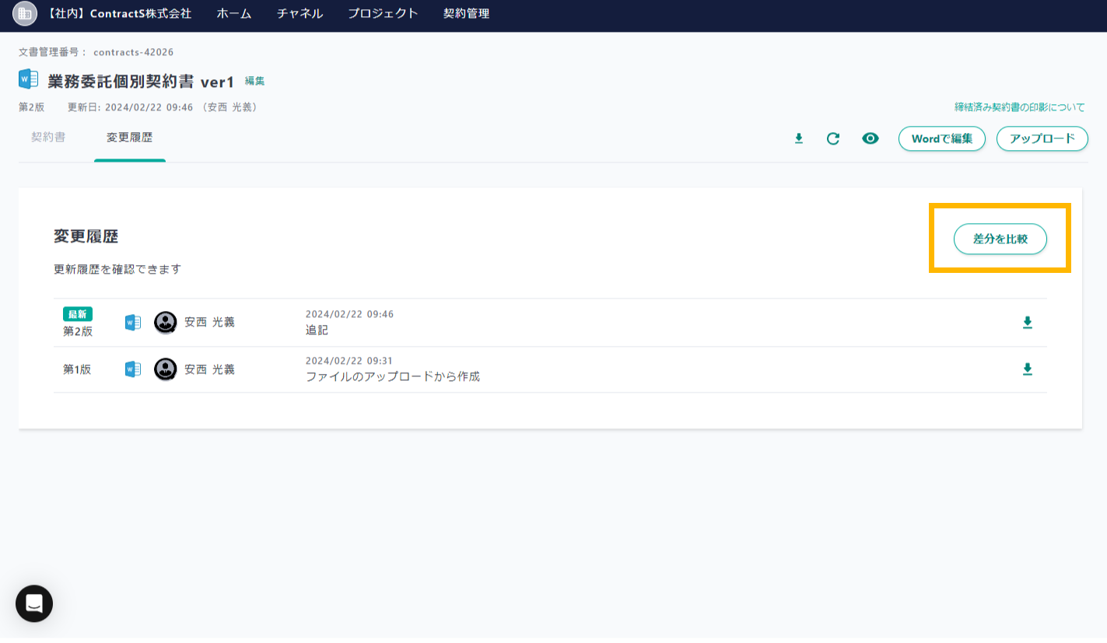Click the company building icon in header
The height and width of the screenshot is (643, 1107).
[x=25, y=13]
